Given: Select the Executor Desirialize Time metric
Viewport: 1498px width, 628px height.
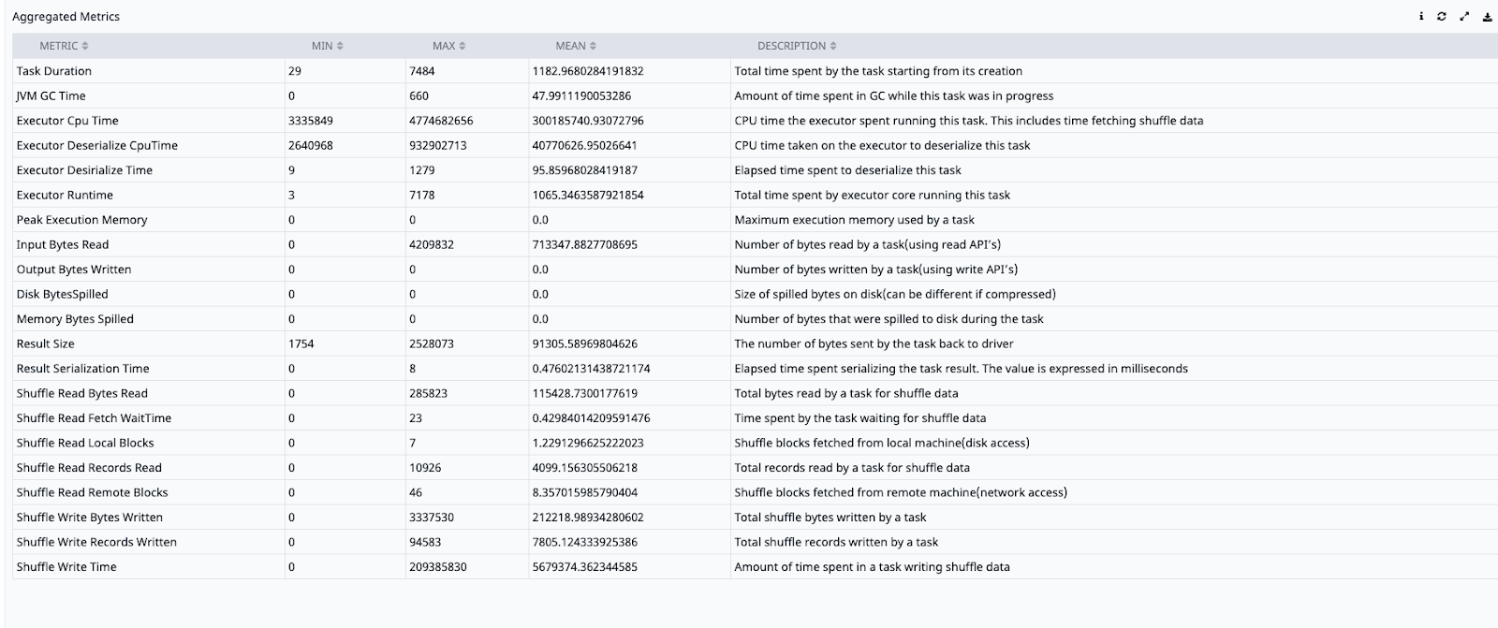Looking at the screenshot, I should (x=84, y=170).
